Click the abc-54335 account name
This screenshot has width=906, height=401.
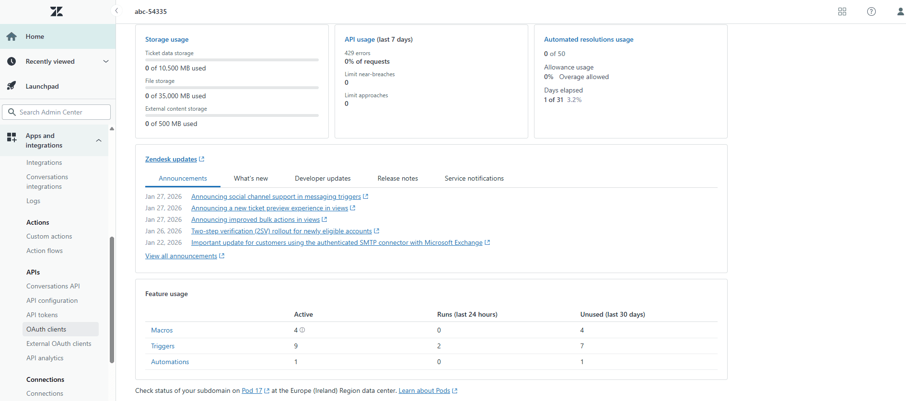tap(151, 11)
